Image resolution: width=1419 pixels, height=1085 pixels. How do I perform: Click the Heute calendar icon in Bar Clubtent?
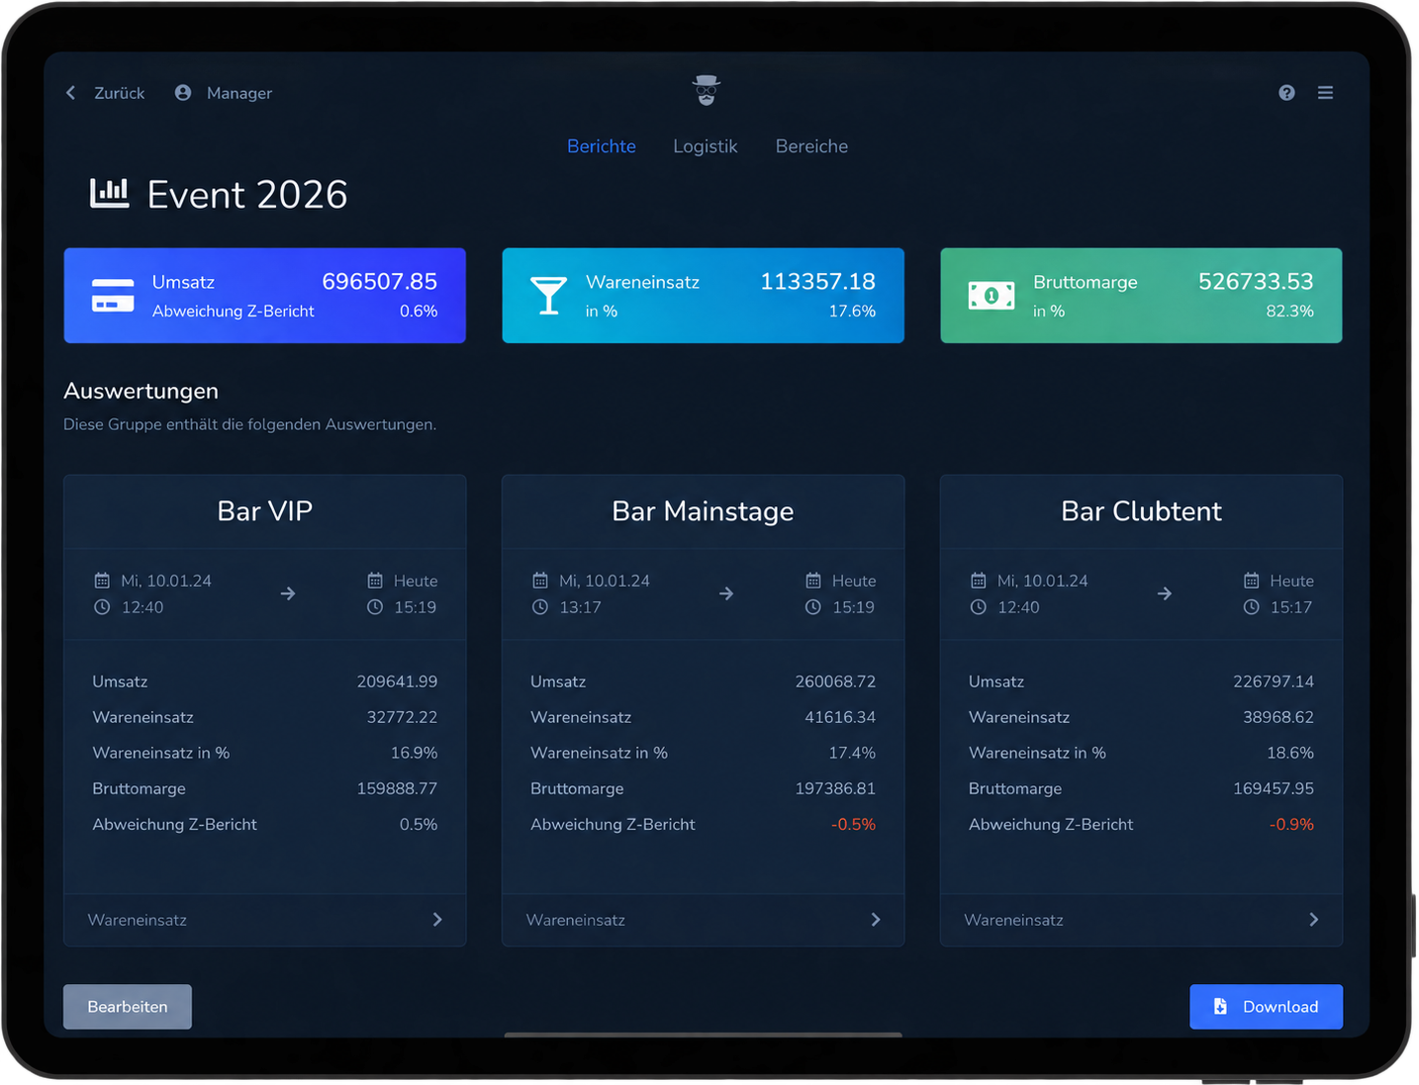pos(1251,581)
